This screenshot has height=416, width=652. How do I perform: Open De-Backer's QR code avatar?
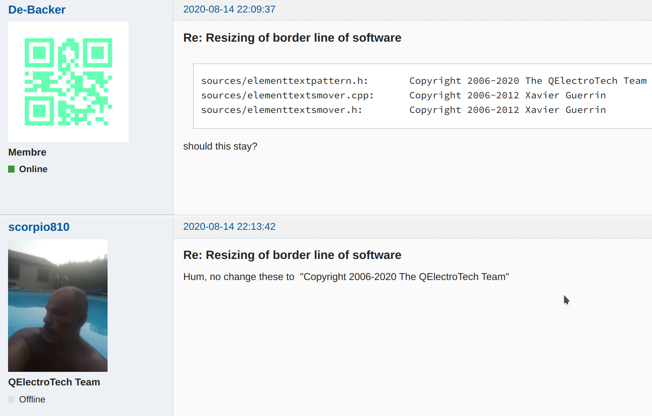pyautogui.click(x=68, y=82)
